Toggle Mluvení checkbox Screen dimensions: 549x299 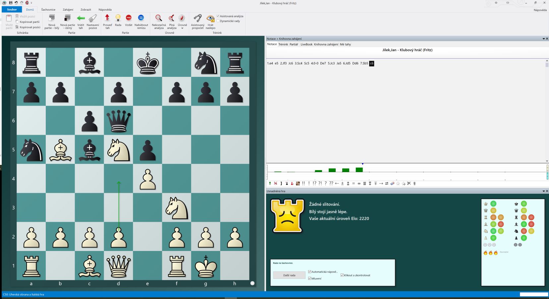click(309, 278)
